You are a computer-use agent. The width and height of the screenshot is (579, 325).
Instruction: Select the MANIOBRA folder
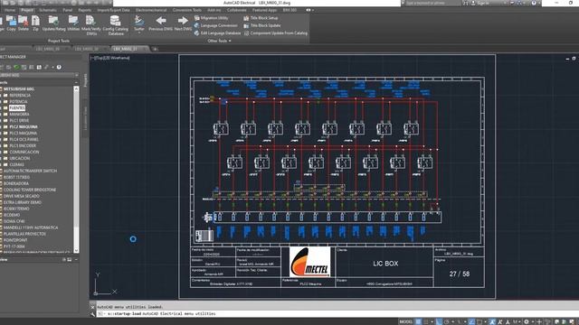19,114
